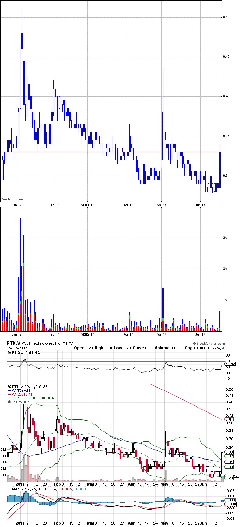The width and height of the screenshot is (240, 527).
Task: Select the MA(50) legend entry
Action: click(x=16, y=391)
